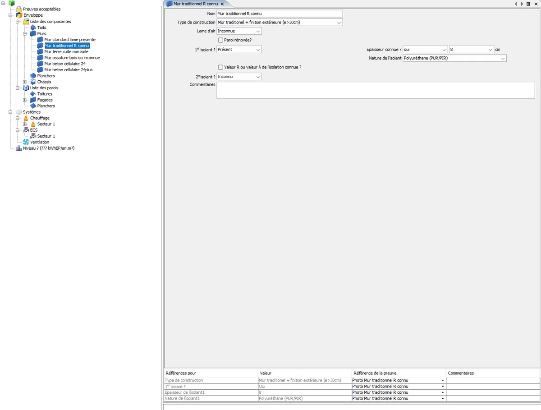Select the Ventilation fan icon
Viewport: 541px width, 410px height.
pos(26,142)
